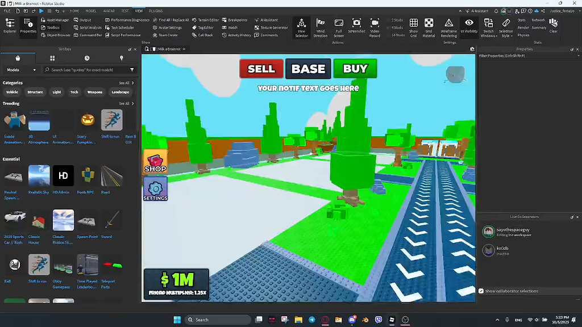Toggle Wind Direction display
This screenshot has width=582, height=327.
pyautogui.click(x=321, y=28)
